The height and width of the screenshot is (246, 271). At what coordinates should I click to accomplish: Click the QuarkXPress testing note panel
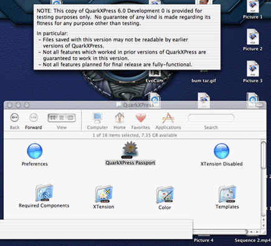pyautogui.click(x=127, y=37)
